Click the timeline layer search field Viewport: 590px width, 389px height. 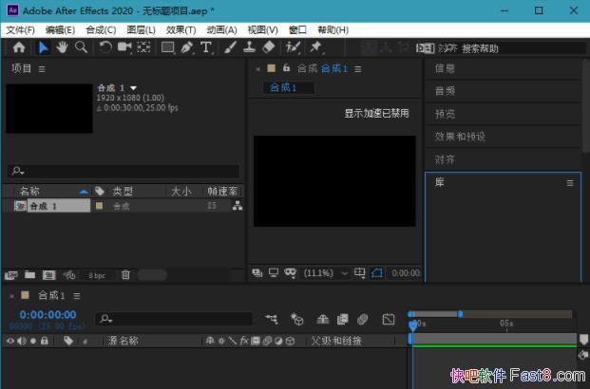coord(174,319)
